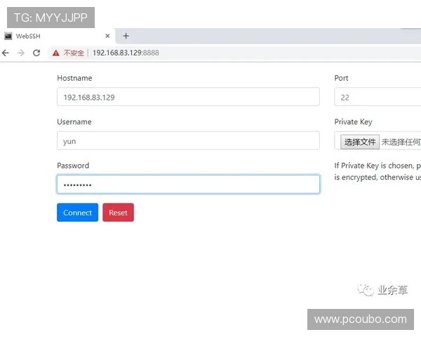Image resolution: width=421 pixels, height=337 pixels.
Task: Focus the Hostname input field
Action: click(x=188, y=97)
